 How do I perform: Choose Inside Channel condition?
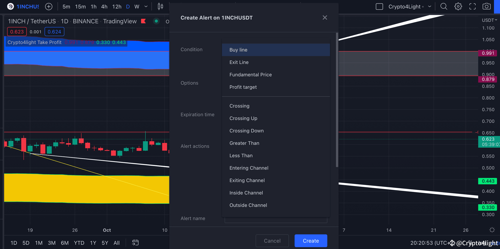tap(276, 193)
